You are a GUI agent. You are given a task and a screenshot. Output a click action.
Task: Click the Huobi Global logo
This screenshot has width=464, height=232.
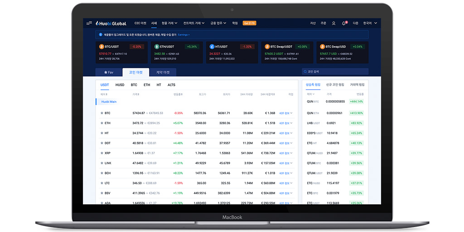(111, 23)
